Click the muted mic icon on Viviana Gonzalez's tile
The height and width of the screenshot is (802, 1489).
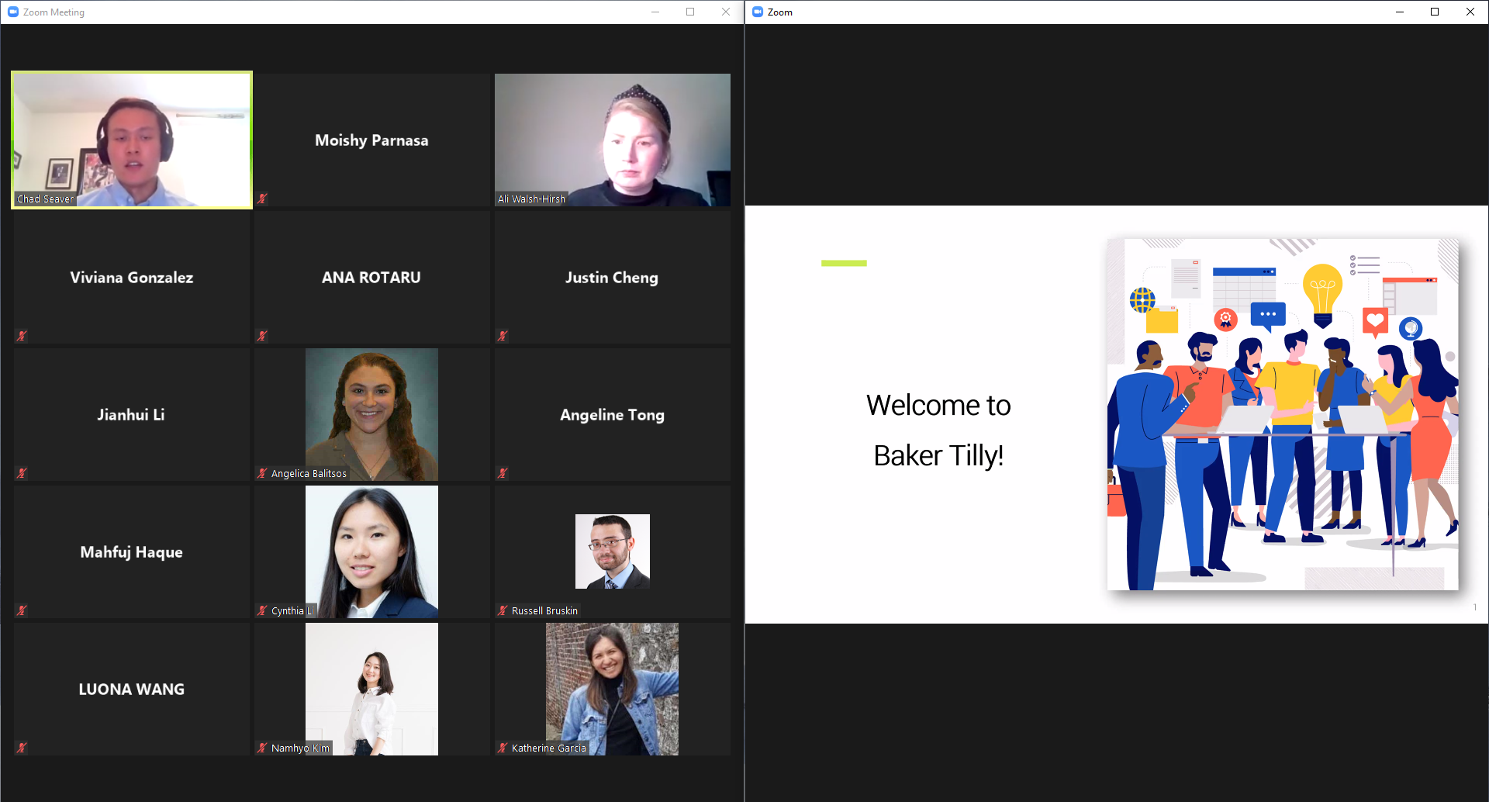22,336
